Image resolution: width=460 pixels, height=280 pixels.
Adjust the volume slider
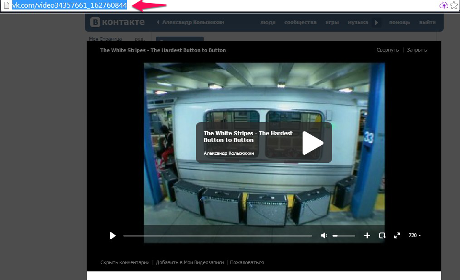[x=343, y=236]
